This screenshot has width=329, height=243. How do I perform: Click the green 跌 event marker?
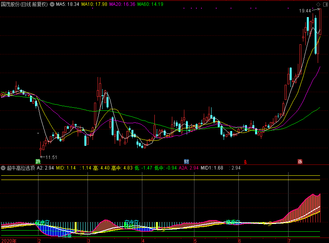(38, 161)
